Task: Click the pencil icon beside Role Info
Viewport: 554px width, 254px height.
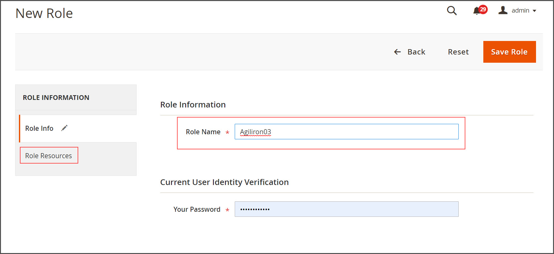Action: point(64,128)
